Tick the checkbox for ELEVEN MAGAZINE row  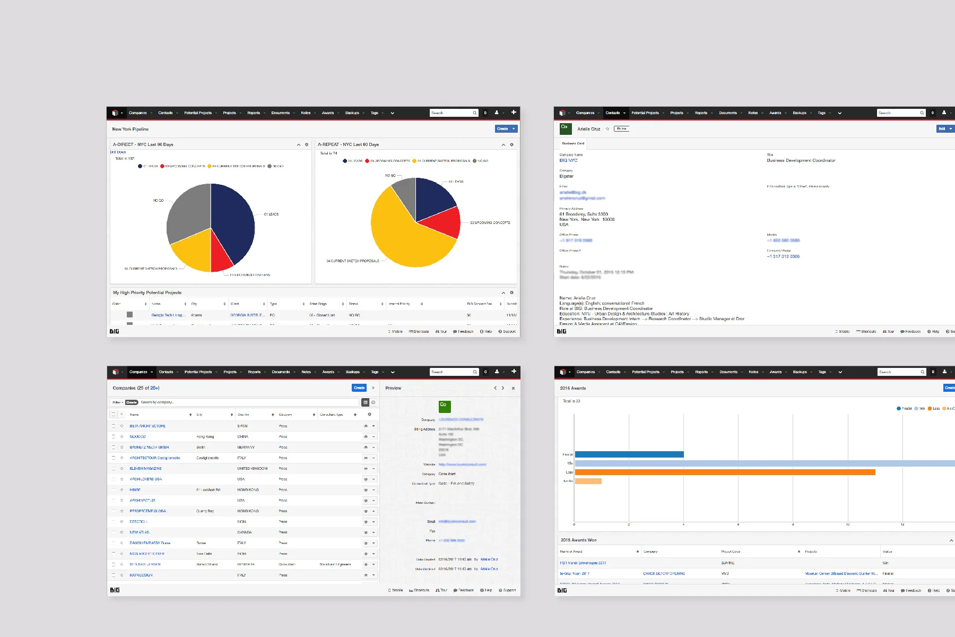click(114, 468)
